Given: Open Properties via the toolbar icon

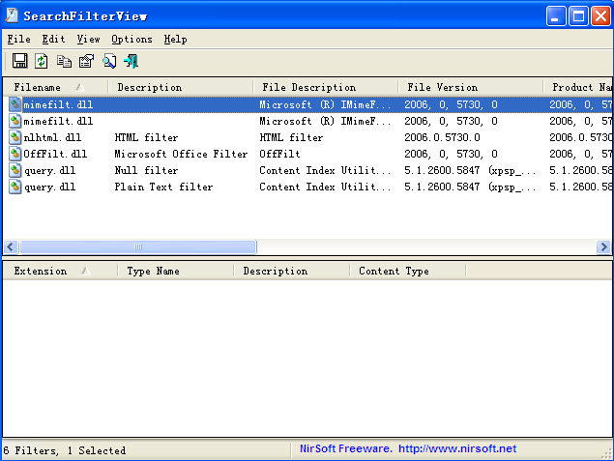Looking at the screenshot, I should point(86,61).
